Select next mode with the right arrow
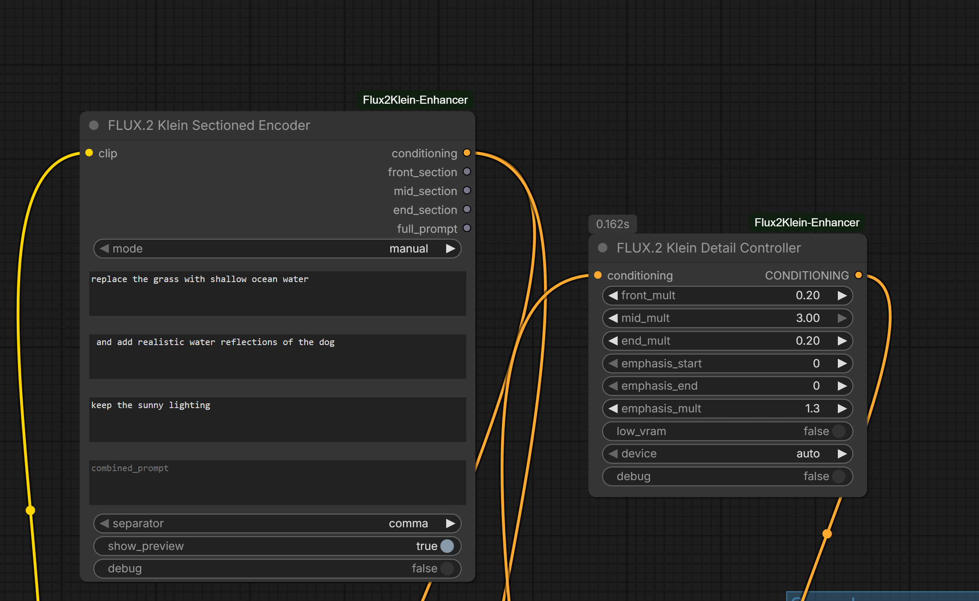 pos(450,249)
